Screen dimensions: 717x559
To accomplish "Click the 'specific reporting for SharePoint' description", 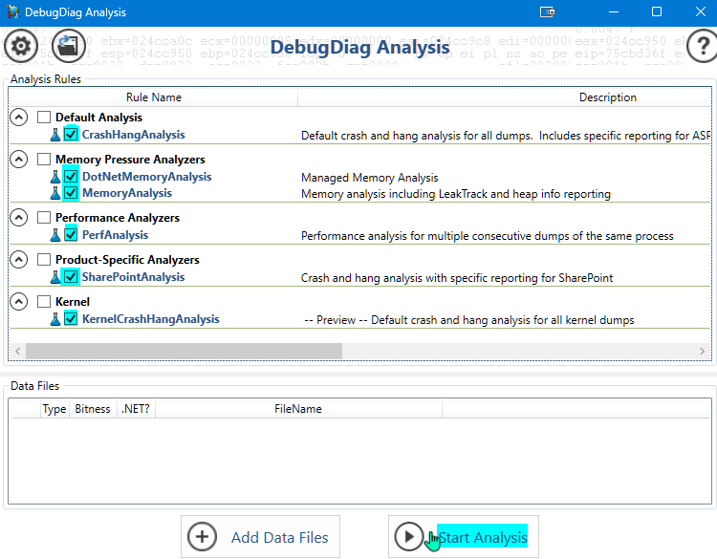I will [x=457, y=278].
